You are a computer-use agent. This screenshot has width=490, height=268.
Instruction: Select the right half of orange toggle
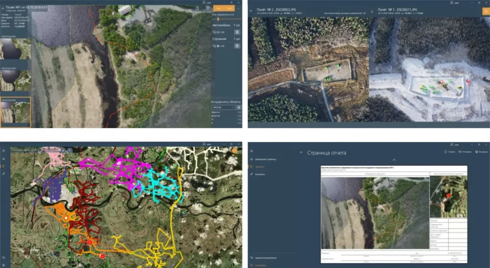coord(229,9)
